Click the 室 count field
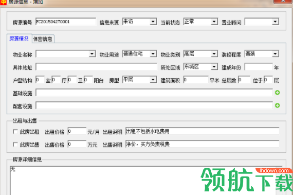 tap(40, 80)
